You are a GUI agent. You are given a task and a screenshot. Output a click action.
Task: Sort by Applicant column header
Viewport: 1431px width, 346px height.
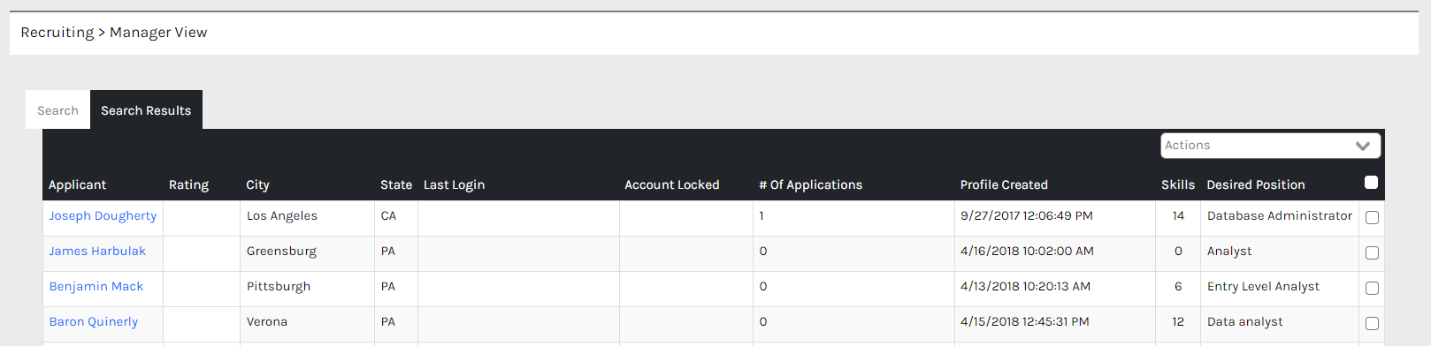point(77,184)
